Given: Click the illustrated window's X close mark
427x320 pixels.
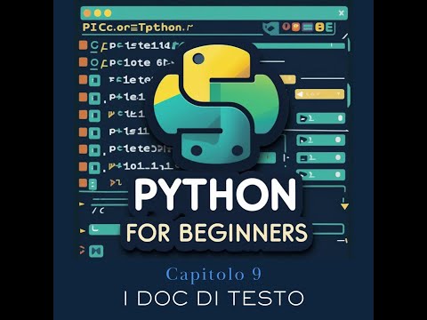Looking at the screenshot, I should click(342, 13).
